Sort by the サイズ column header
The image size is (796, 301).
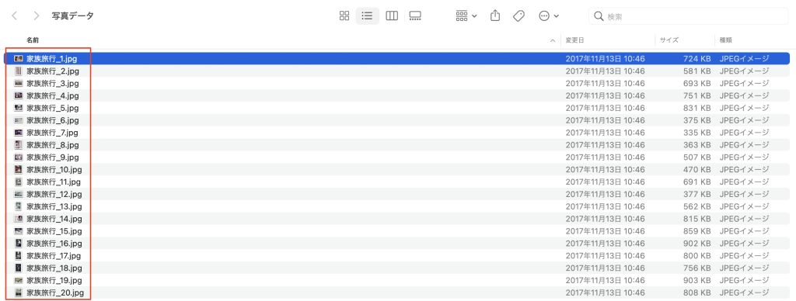tap(669, 40)
